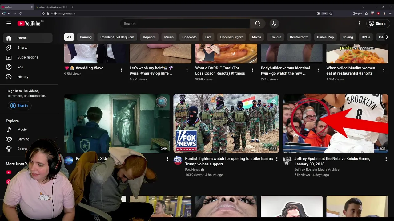Select the Resident Evil Requiem chip
This screenshot has width=394, height=221.
click(117, 37)
